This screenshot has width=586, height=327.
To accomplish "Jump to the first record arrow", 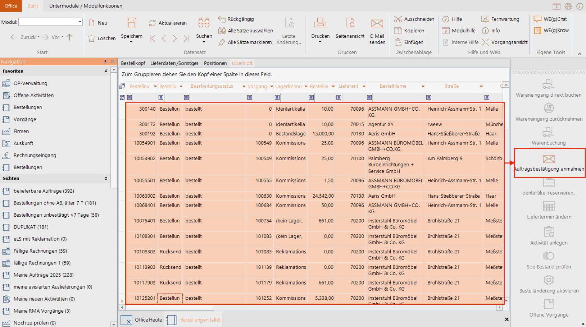I will coord(153,38).
